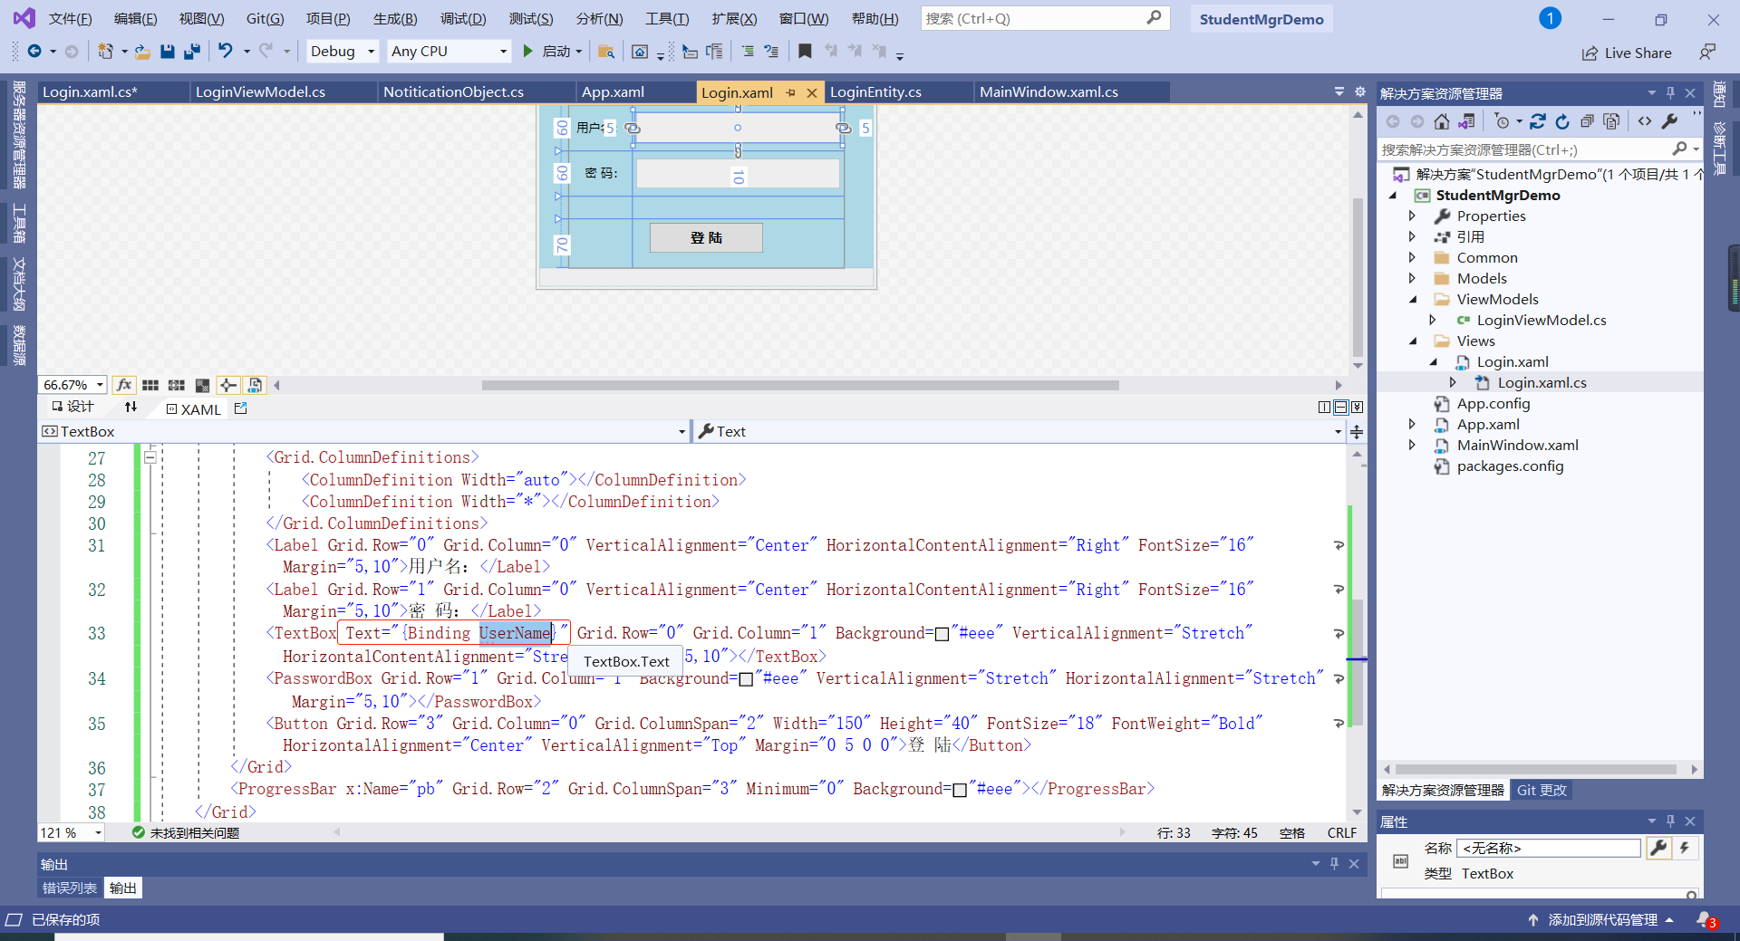
Task: Click the home icon in Solution Explorer
Action: (1442, 120)
